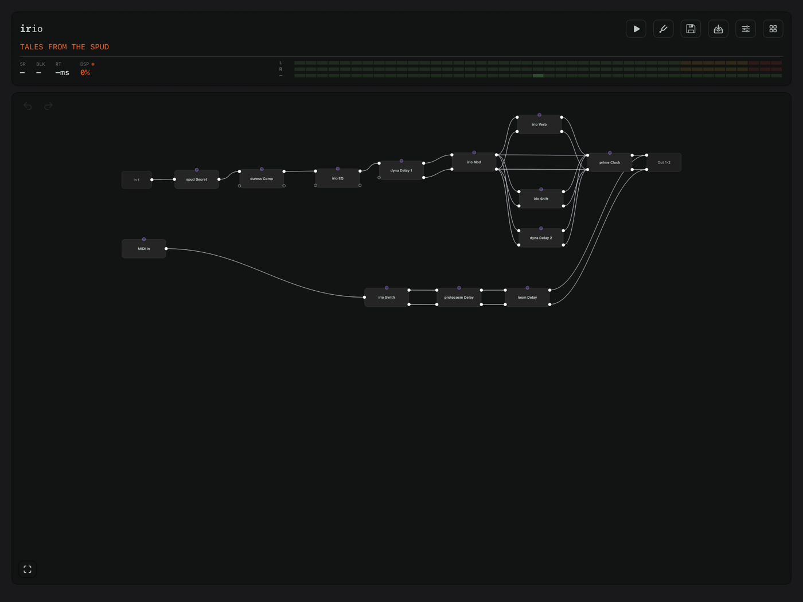Select the spud Secret node
The height and width of the screenshot is (602, 803).
[197, 179]
